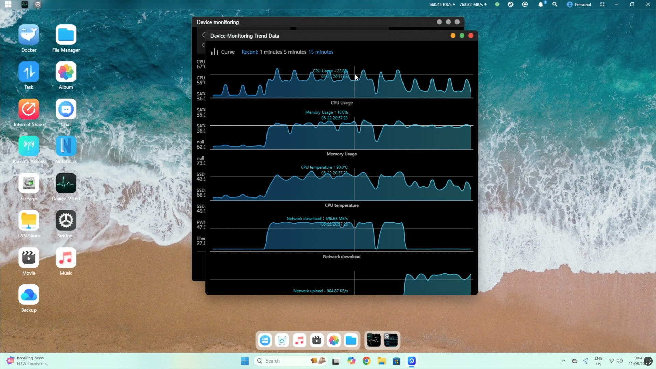Screen dimensions: 656x369
Task: Switch to 15 minutes trend view
Action: pos(320,52)
